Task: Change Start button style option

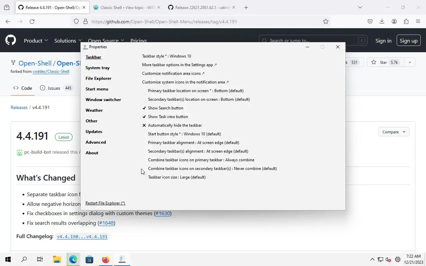Action: (184, 134)
